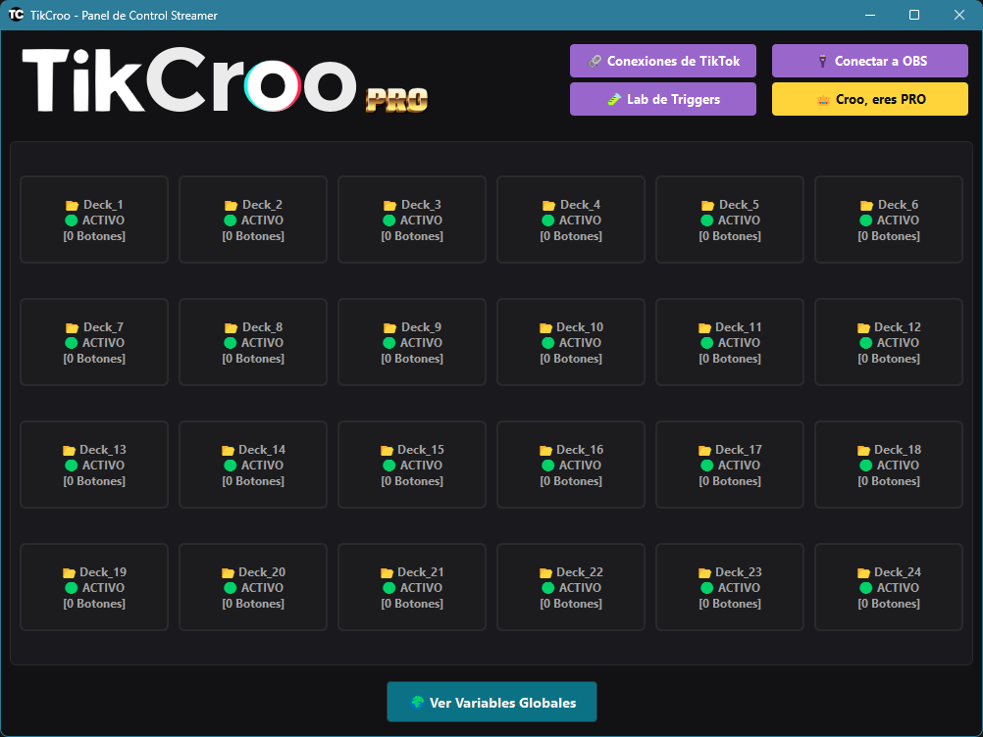Click ACTIVO label on Deck_17

[x=739, y=466]
